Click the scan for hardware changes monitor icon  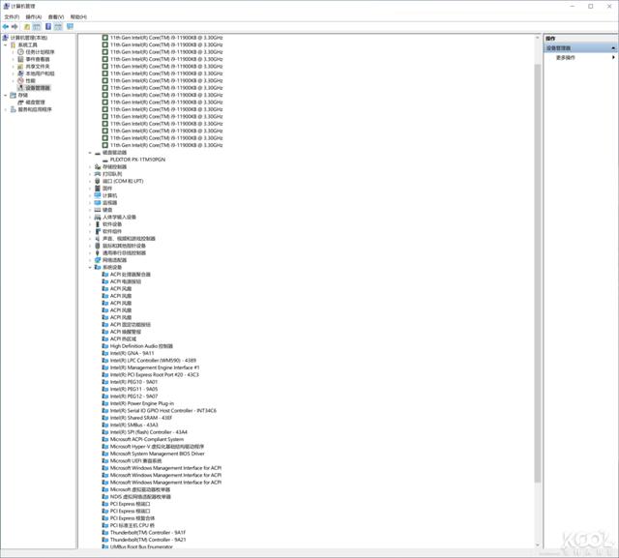[x=70, y=26]
